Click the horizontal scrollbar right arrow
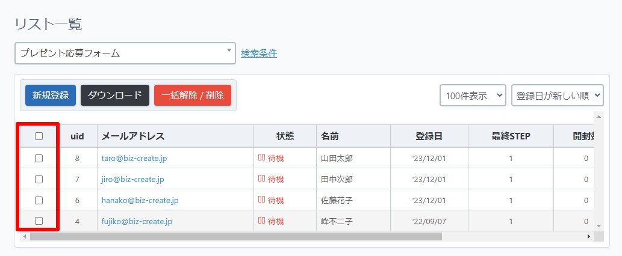The width and height of the screenshot is (622, 256). (589, 237)
